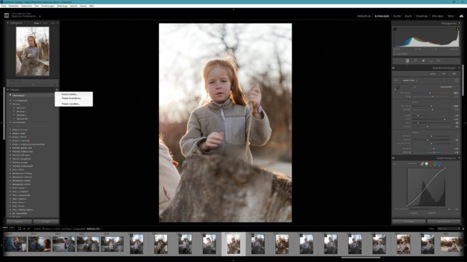The image size is (467, 262).
Task: Choose 'Presets importieren...' from popup menu
Action: pyautogui.click(x=72, y=98)
